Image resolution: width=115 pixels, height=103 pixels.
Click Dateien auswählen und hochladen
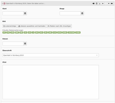coord(32,26)
